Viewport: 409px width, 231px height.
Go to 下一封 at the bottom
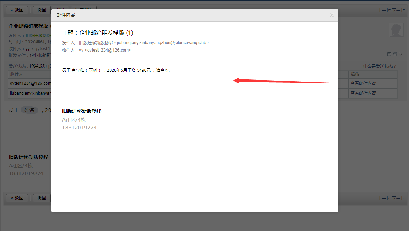point(398,198)
